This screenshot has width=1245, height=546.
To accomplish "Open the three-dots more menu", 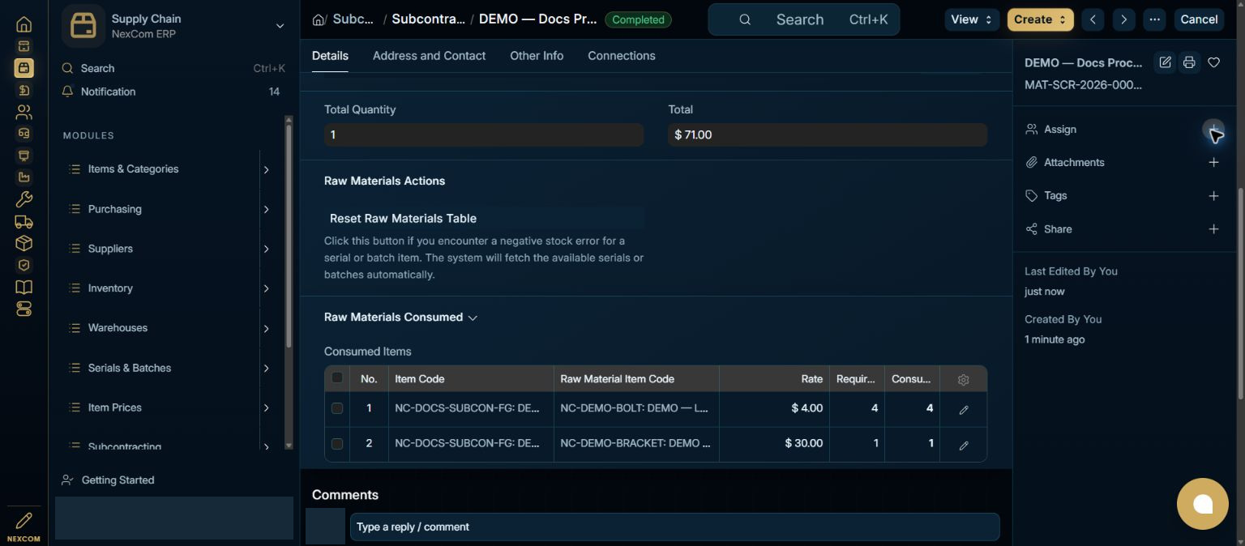I will coord(1155,19).
